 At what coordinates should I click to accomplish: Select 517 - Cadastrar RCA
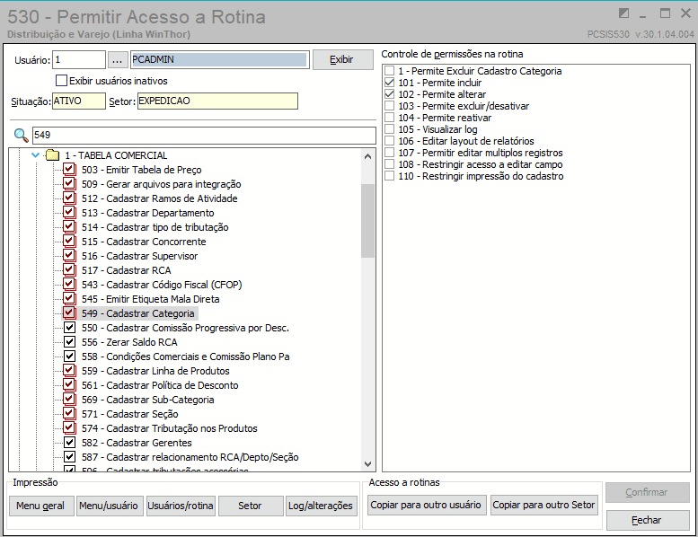127,270
